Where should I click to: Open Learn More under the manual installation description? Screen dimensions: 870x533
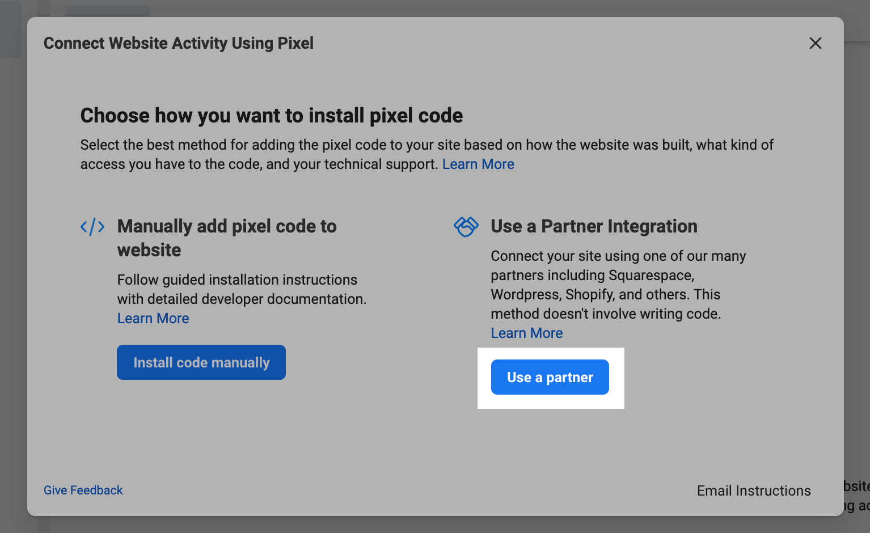coord(153,318)
